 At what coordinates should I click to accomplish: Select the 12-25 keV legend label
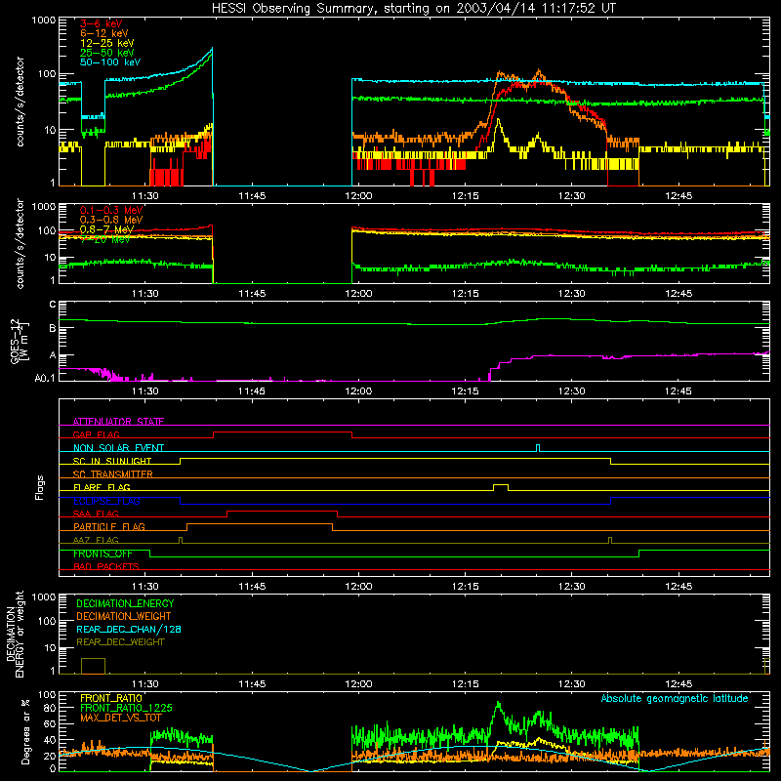coord(107,43)
